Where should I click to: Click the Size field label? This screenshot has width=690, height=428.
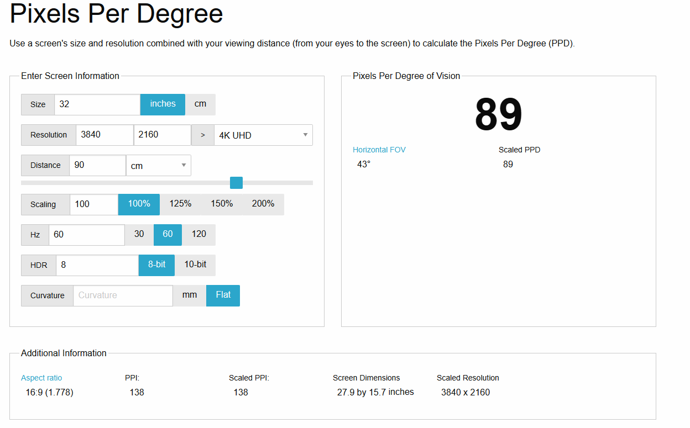point(38,104)
